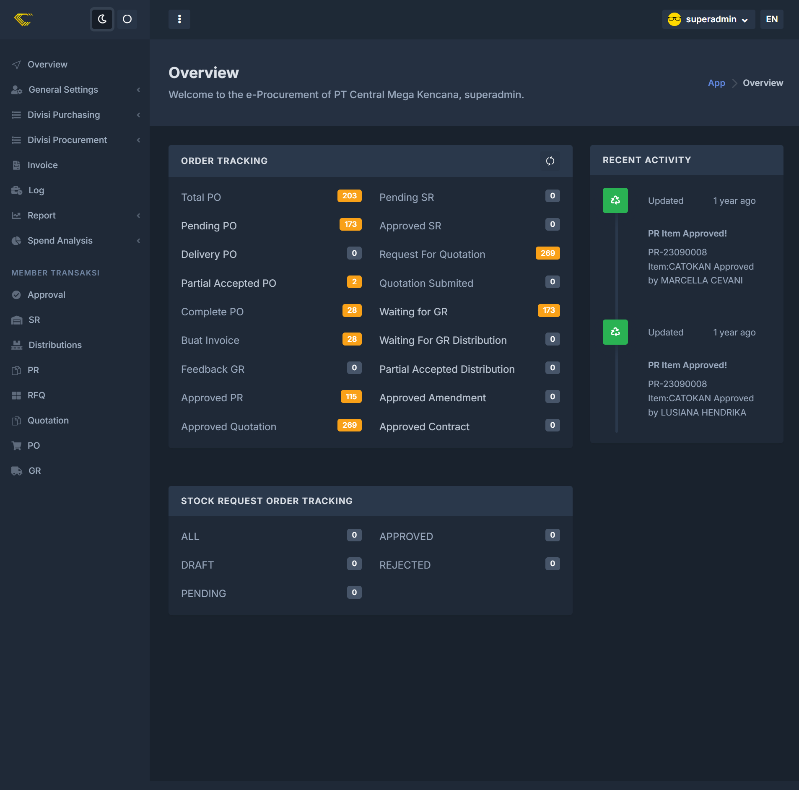Click the Invoice document icon in sidebar
Viewport: 799px width, 790px height.
[16, 165]
